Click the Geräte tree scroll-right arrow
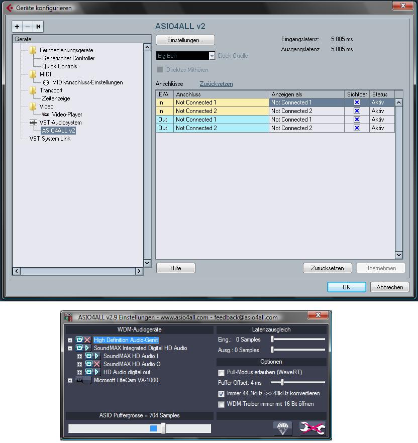This screenshot has width=418, height=443. tap(139, 271)
